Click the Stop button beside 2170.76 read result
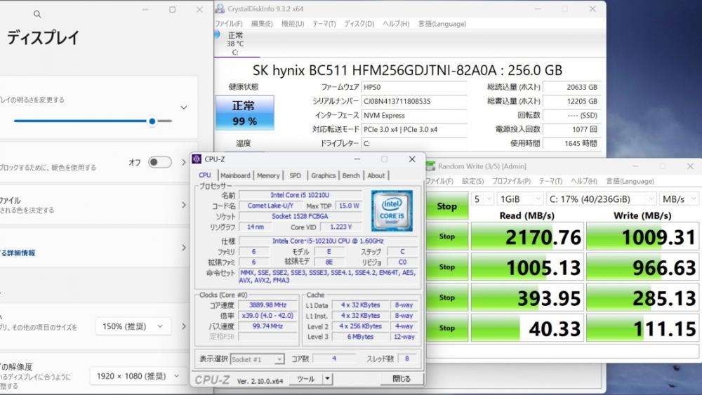This screenshot has height=395, width=702. click(446, 236)
